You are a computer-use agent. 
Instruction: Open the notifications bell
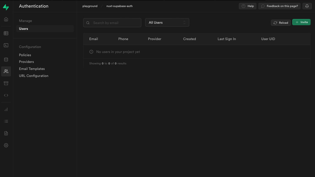(307, 6)
